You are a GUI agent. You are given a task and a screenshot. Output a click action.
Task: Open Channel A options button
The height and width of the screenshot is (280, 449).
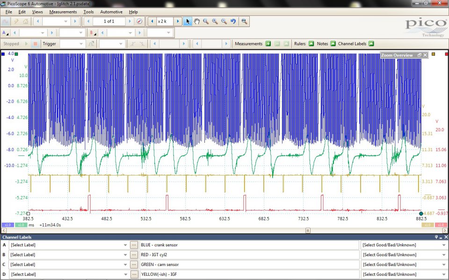pyautogui.click(x=5, y=33)
